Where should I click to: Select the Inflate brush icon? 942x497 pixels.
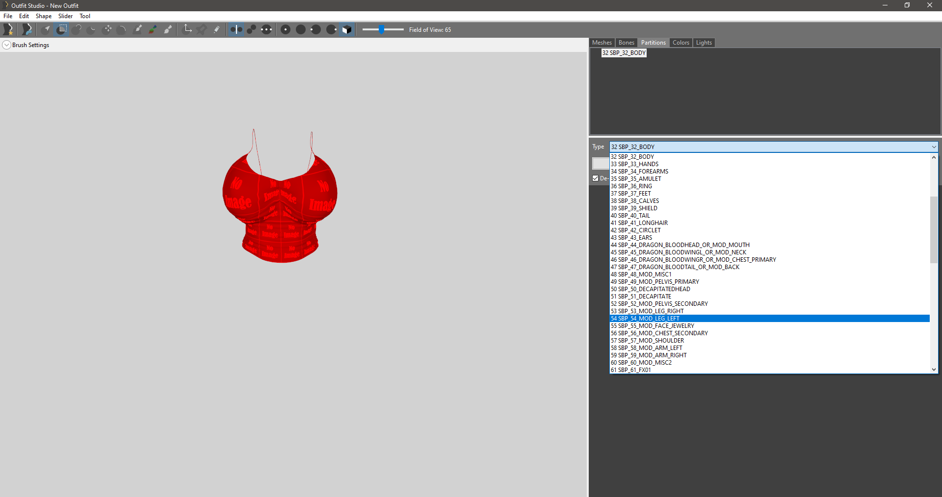click(77, 29)
